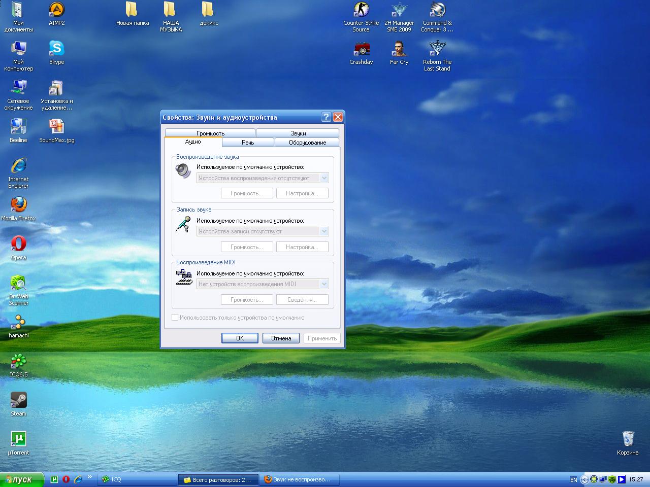
Task: Switch to the Громкость tab
Action: click(210, 133)
